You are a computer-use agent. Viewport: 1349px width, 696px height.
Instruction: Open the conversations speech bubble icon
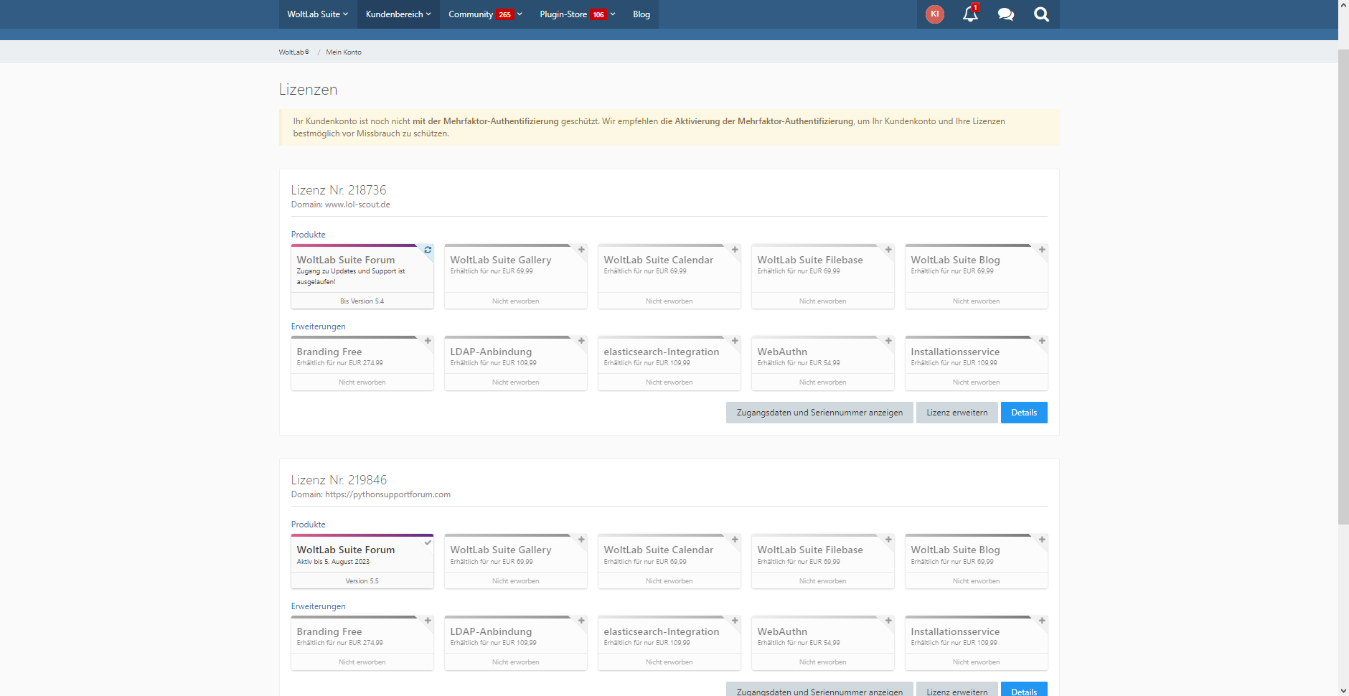[x=1005, y=14]
